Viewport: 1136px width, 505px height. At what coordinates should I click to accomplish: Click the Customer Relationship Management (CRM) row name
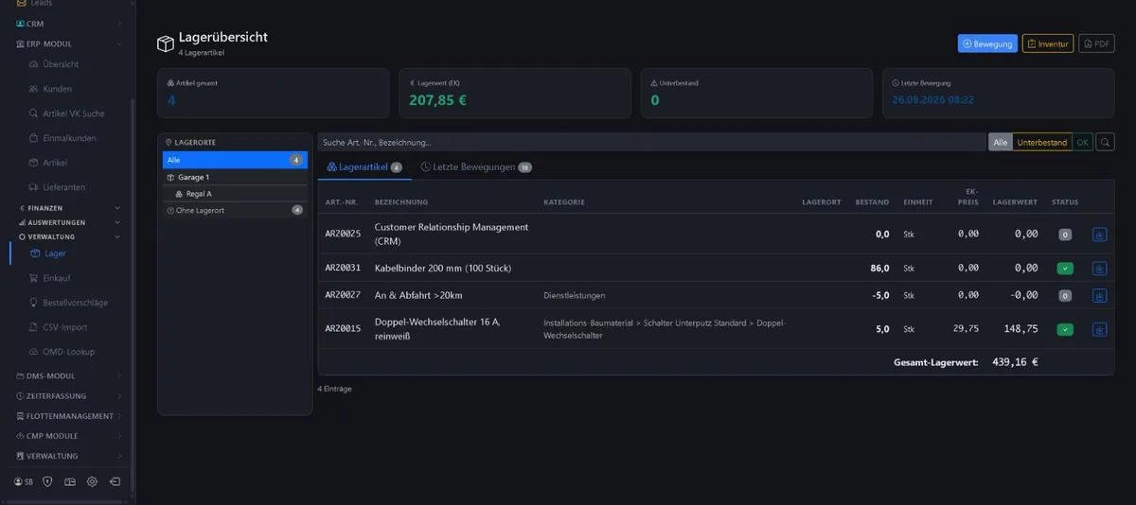(452, 234)
